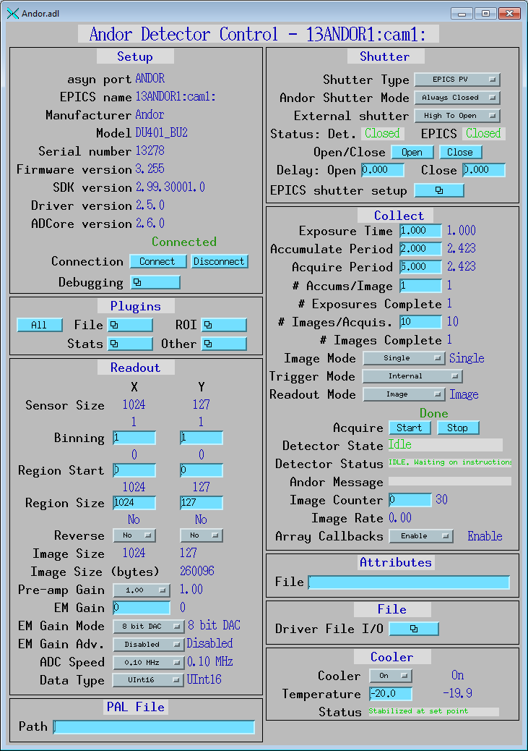Click the EM Gain input field

point(142,608)
